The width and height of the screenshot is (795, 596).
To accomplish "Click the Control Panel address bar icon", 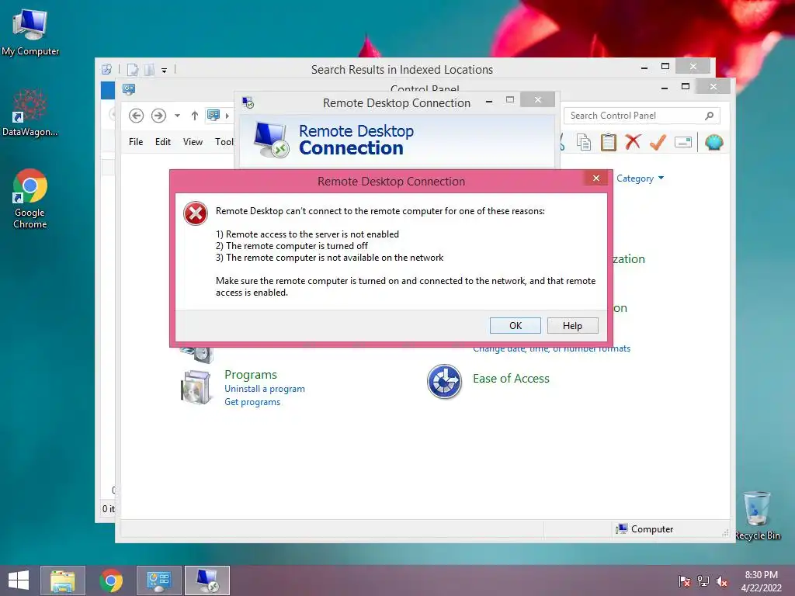I will click(x=214, y=115).
